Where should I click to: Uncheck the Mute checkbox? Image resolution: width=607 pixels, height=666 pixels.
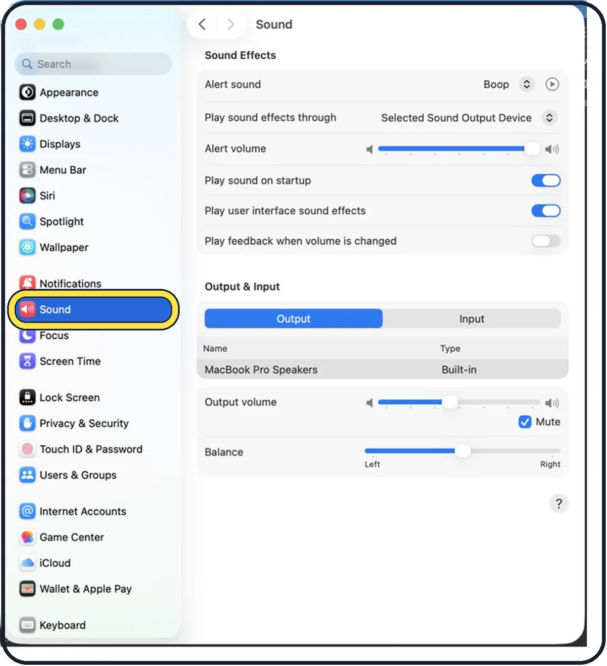tap(525, 421)
